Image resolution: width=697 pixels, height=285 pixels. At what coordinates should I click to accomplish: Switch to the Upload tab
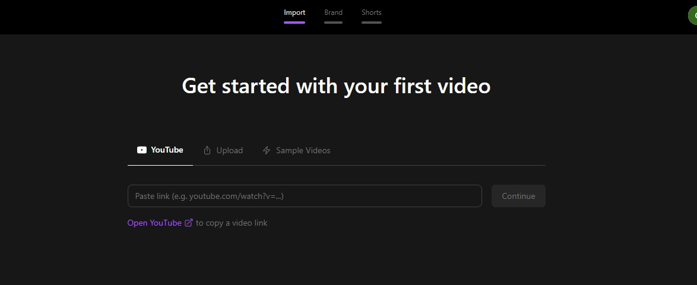click(223, 150)
